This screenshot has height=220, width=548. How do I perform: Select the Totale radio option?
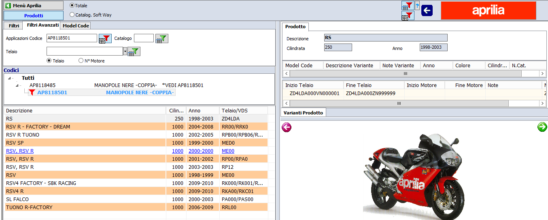pyautogui.click(x=72, y=6)
